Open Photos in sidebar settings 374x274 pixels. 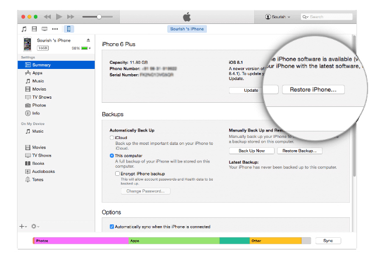tap(56, 105)
